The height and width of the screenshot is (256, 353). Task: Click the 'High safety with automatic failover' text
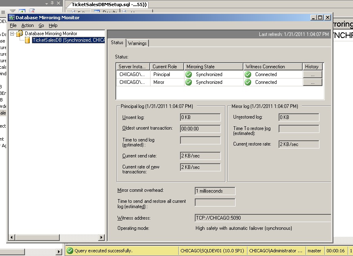244,228
